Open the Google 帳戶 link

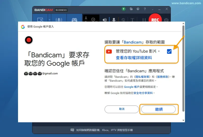pyautogui.click(x=131, y=87)
